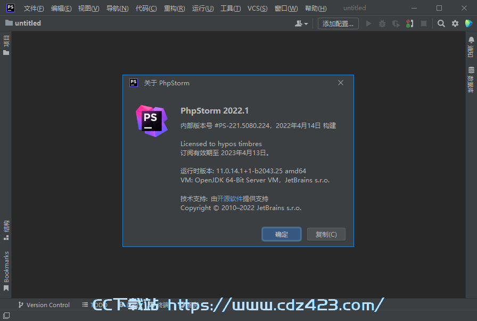Open the 导航(N) menu
The width and height of the screenshot is (477, 321).
point(118,8)
